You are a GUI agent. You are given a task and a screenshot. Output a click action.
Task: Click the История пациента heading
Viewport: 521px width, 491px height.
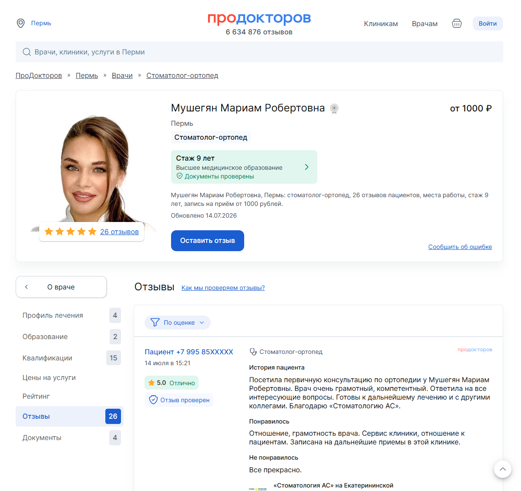[277, 367]
